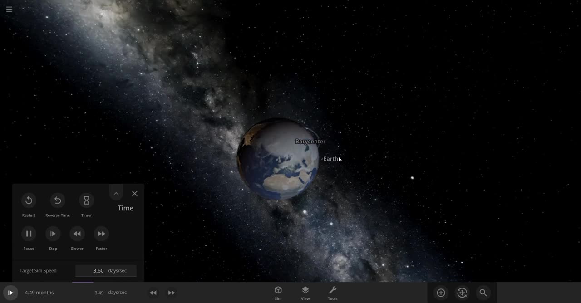This screenshot has width=581, height=303.
Task: Open the Tools wrench menu
Action: (333, 293)
